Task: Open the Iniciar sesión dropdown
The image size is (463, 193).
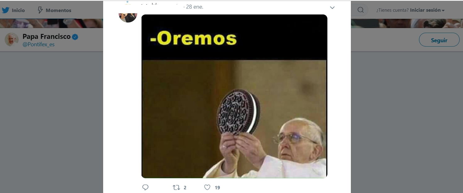Action: point(427,10)
